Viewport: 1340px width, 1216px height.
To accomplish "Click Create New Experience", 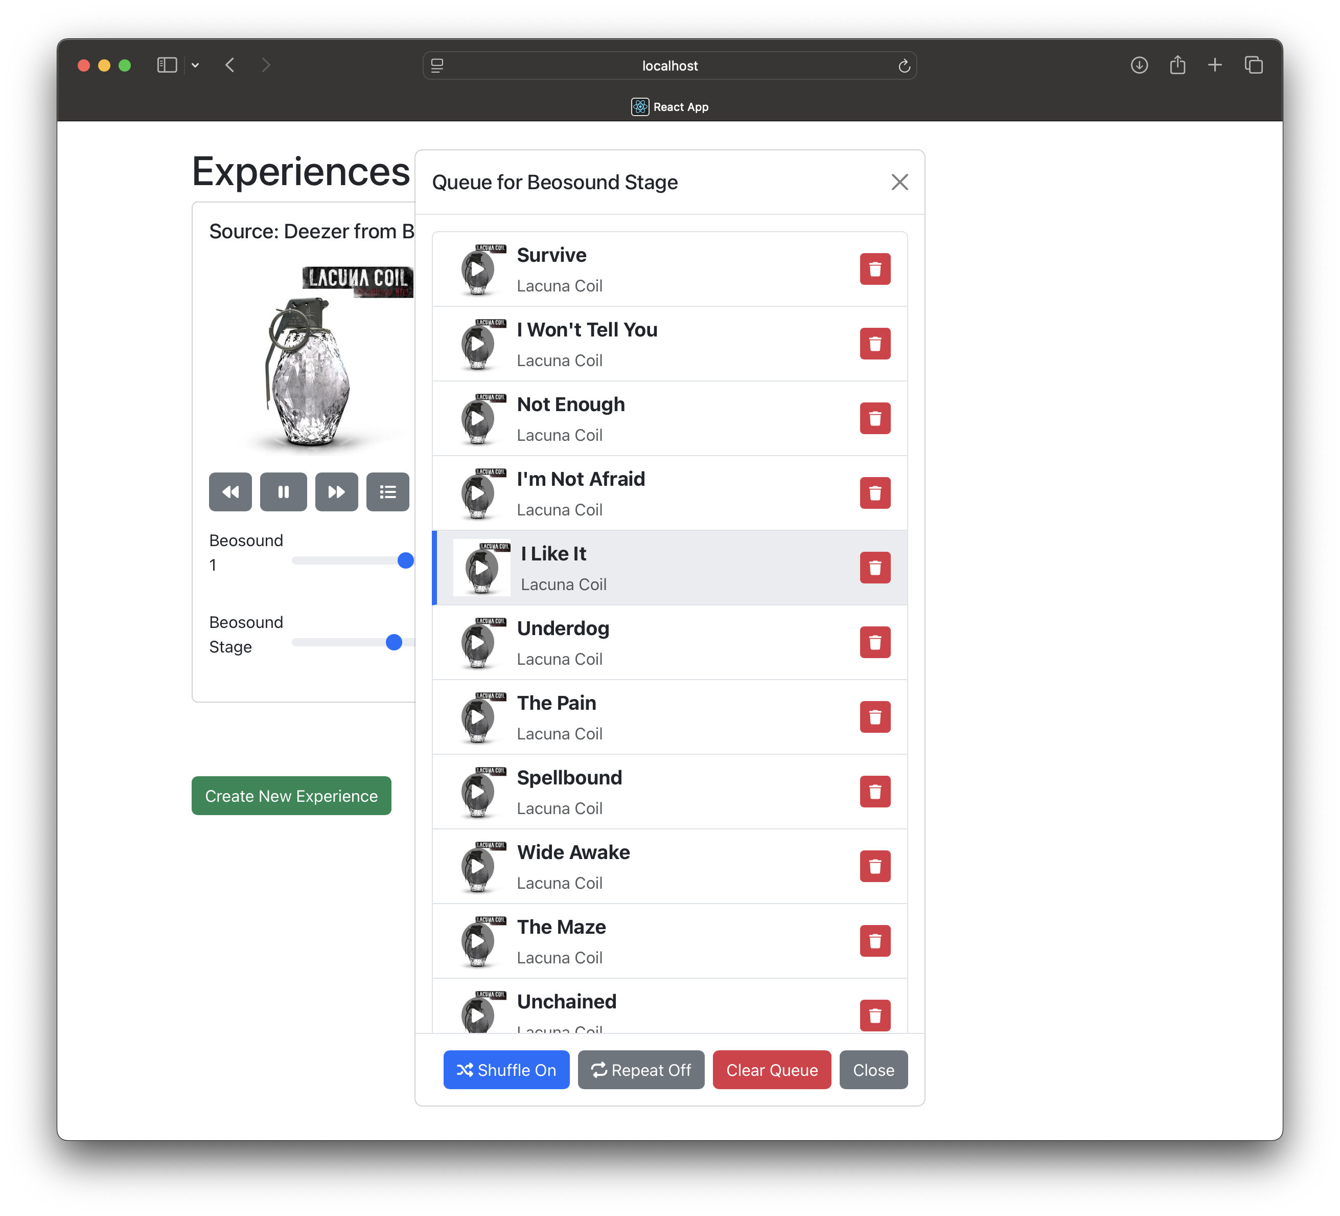I will point(291,796).
